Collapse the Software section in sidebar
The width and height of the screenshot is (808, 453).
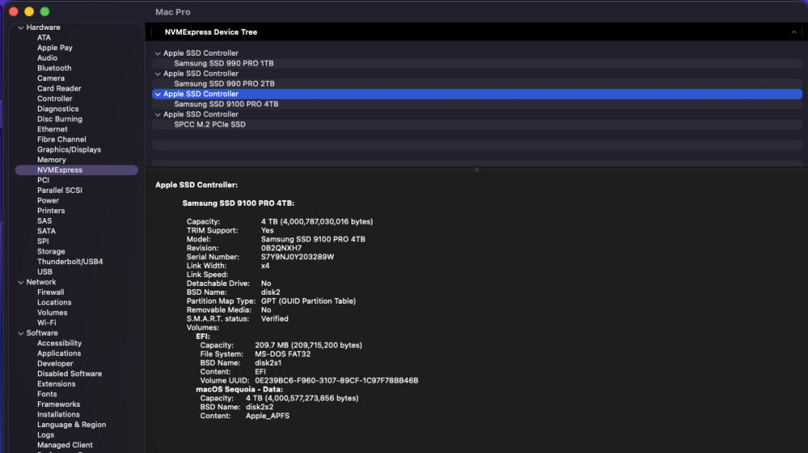click(21, 333)
